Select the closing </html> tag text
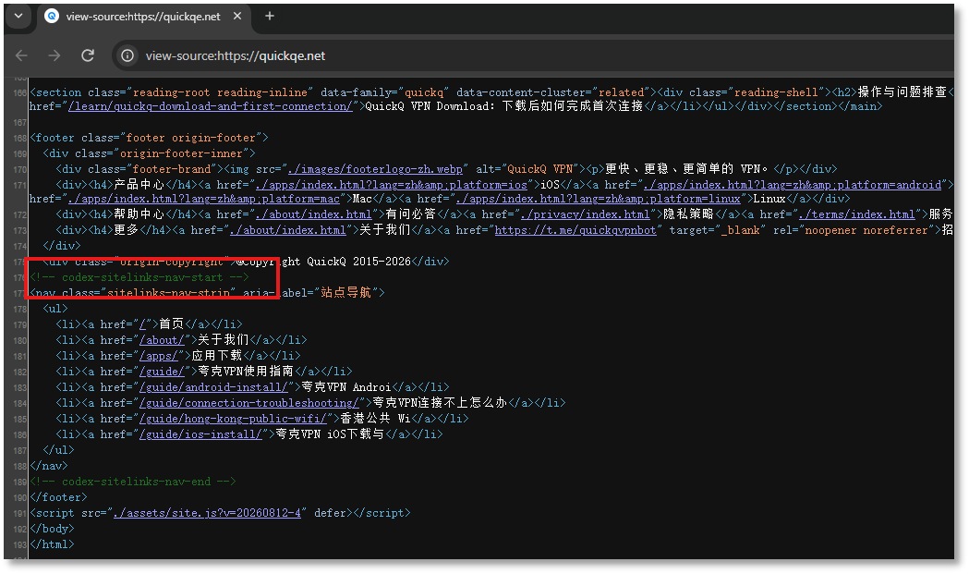 click(x=52, y=544)
